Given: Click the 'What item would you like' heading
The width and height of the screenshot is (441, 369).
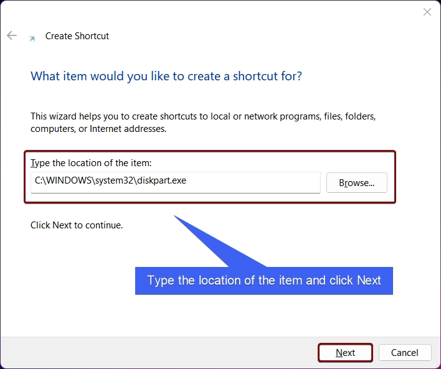Looking at the screenshot, I should 166,76.
